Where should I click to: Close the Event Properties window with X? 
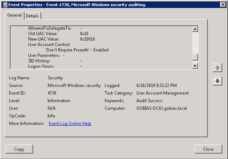[223, 5]
